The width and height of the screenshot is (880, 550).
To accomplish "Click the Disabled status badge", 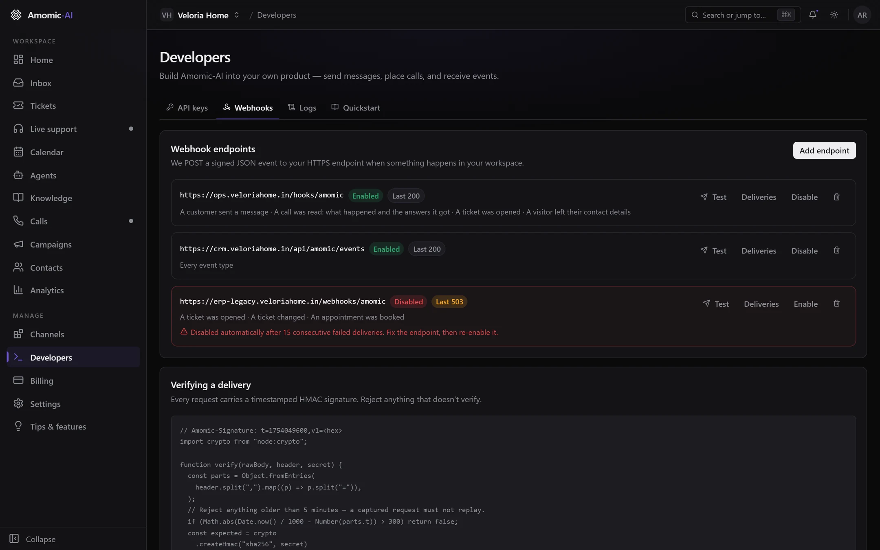I will point(408,301).
